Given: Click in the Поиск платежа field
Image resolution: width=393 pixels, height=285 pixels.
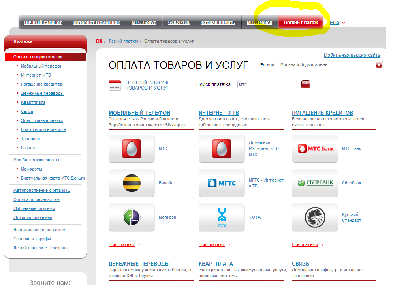Looking at the screenshot, I should pos(267,84).
